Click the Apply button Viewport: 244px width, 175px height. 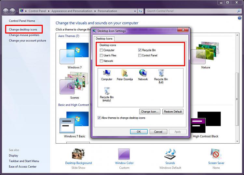(x=178, y=132)
